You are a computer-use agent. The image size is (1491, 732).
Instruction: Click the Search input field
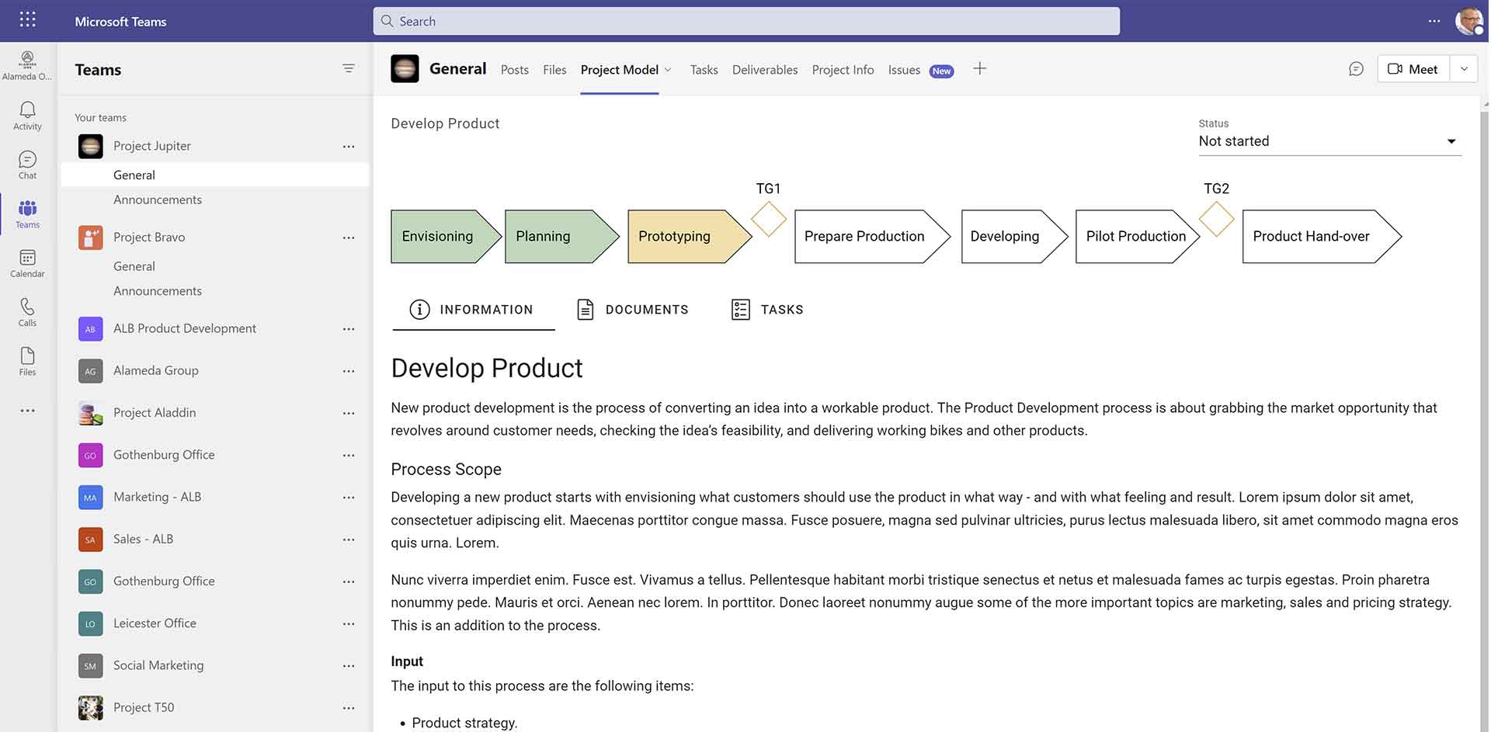(x=746, y=21)
